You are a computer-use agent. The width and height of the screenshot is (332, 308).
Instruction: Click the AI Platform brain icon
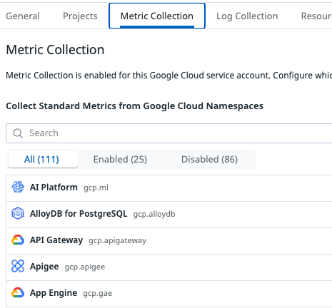18,187
